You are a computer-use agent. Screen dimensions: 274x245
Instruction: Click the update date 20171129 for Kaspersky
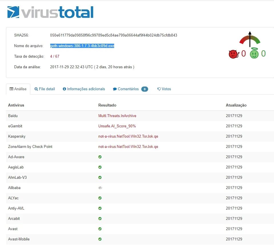tap(234, 136)
